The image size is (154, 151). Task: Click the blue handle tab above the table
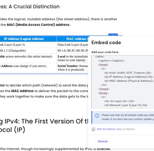pos(113,35)
